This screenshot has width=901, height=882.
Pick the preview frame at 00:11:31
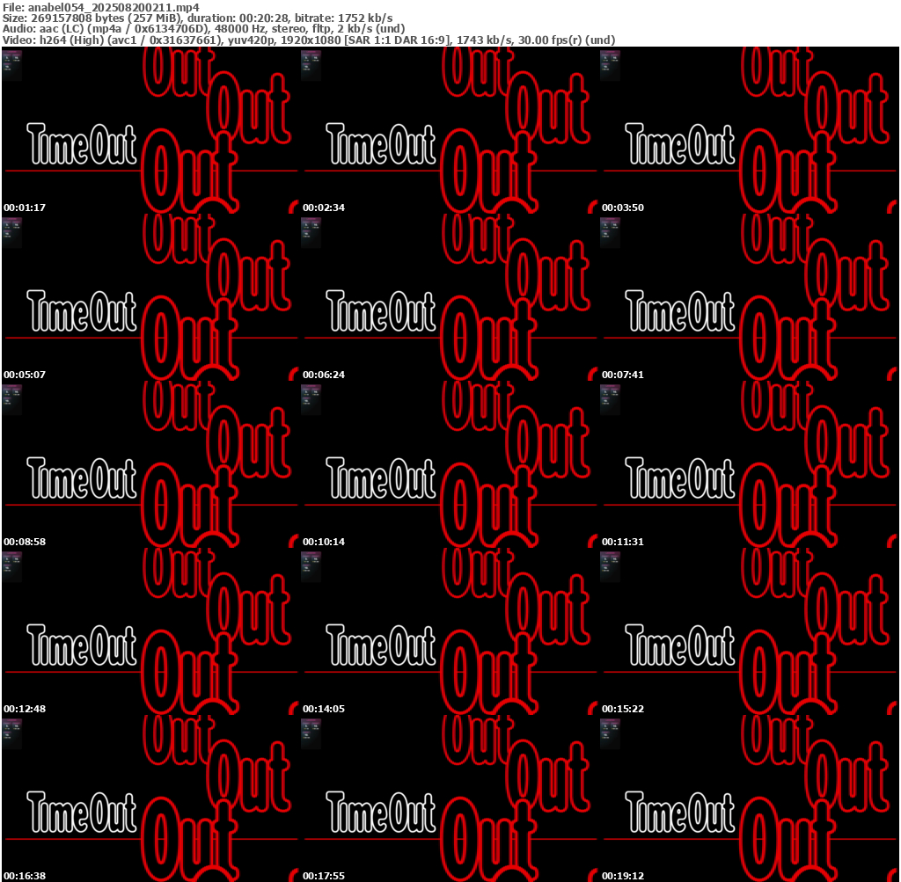[750, 464]
